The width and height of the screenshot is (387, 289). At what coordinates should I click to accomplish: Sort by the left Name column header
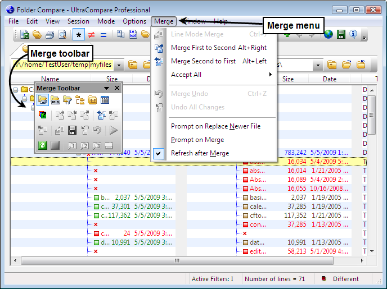[x=51, y=79]
